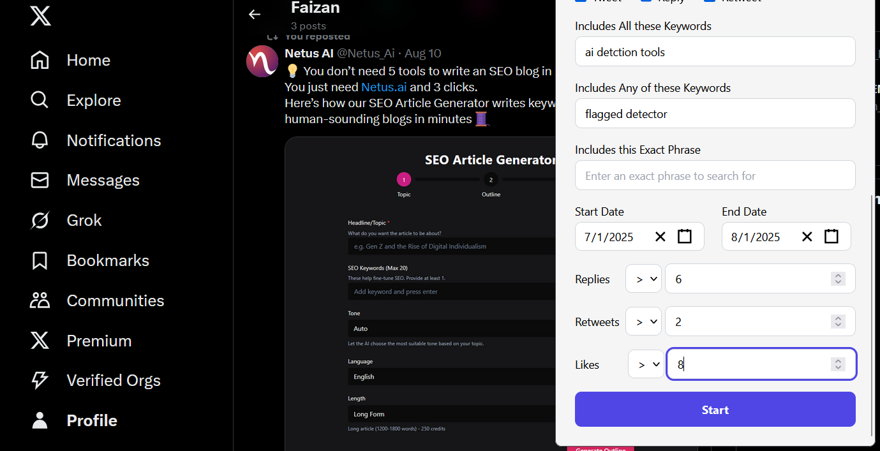This screenshot has height=451, width=880.
Task: Click the back arrow on Faizan's profile
Action: click(x=255, y=14)
